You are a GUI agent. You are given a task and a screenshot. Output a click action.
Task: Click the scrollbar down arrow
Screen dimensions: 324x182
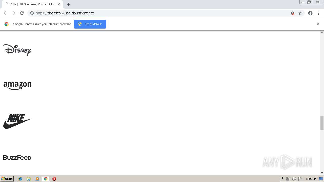click(322, 173)
